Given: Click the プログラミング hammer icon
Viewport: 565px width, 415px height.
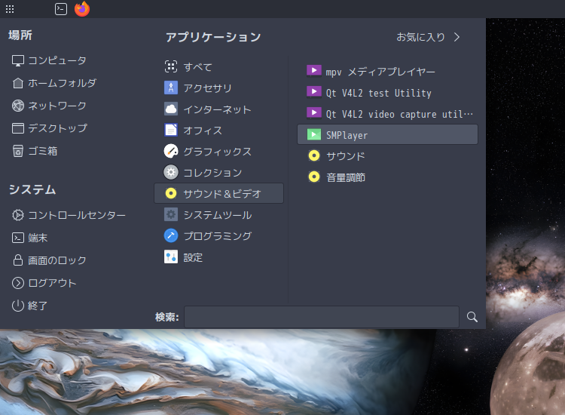Looking at the screenshot, I should coord(171,235).
